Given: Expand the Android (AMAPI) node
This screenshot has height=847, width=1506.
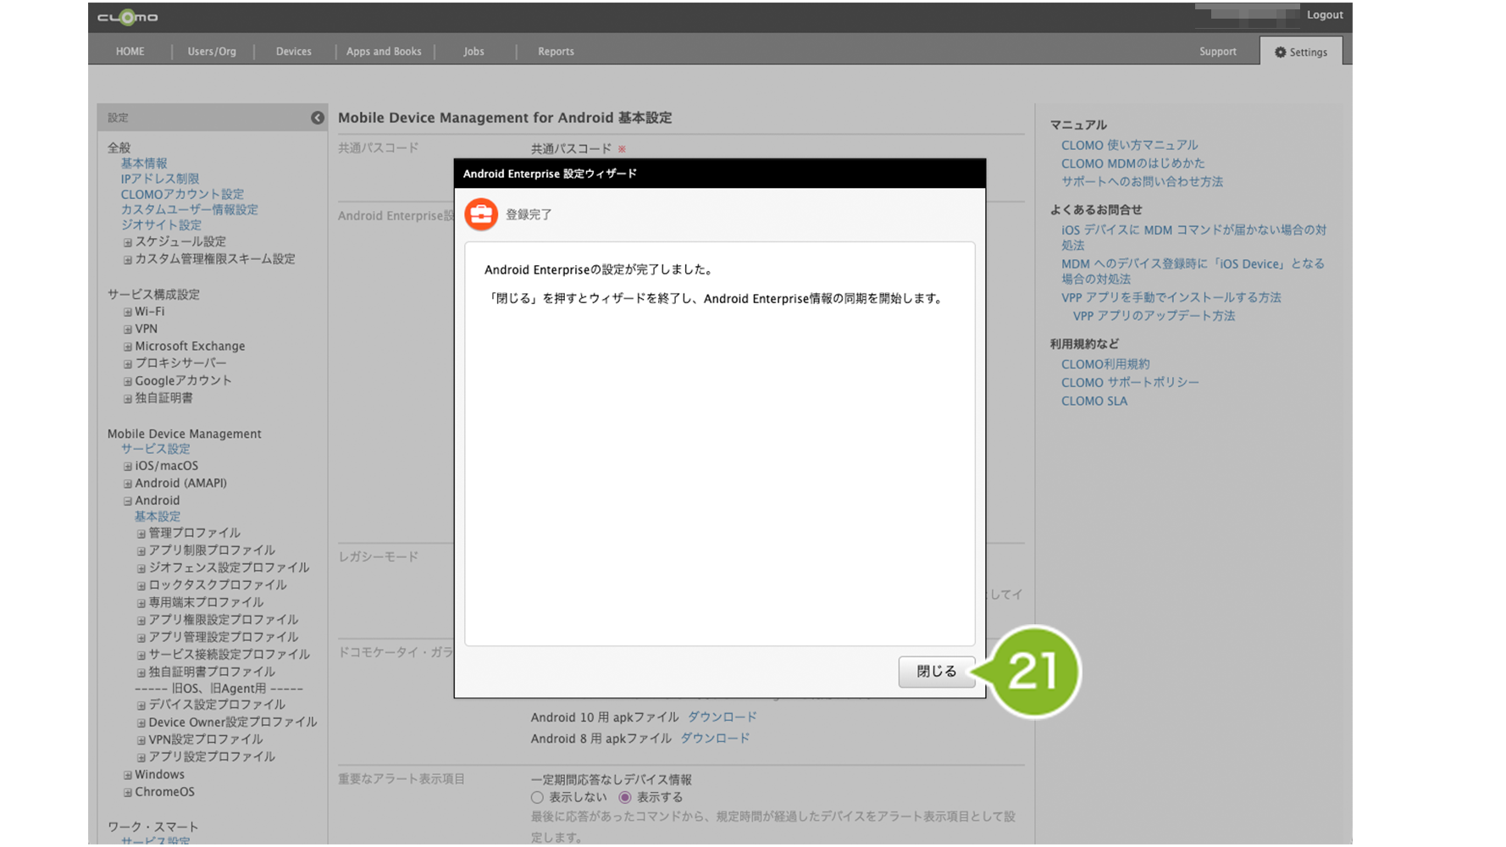Looking at the screenshot, I should (x=128, y=484).
